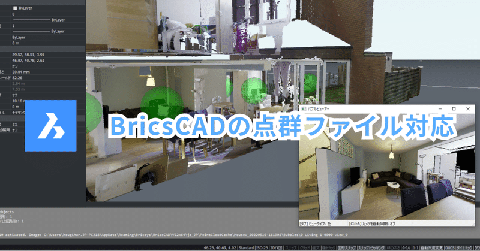Click the 39.57, 48.51, 3.91 coordinate value

(28, 55)
